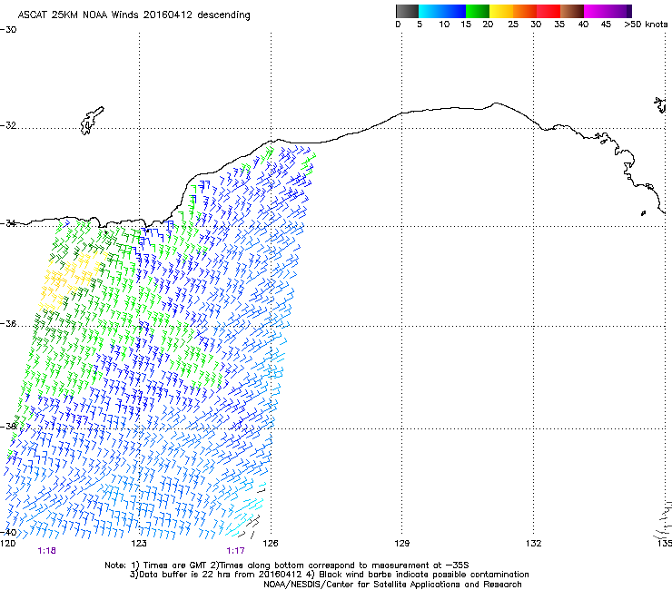Click the ">50 knots" legend label

(x=646, y=25)
